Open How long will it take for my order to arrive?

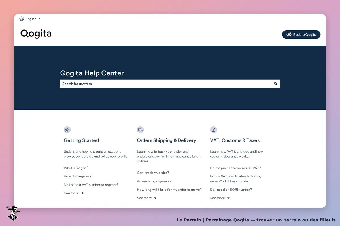tap(169, 190)
